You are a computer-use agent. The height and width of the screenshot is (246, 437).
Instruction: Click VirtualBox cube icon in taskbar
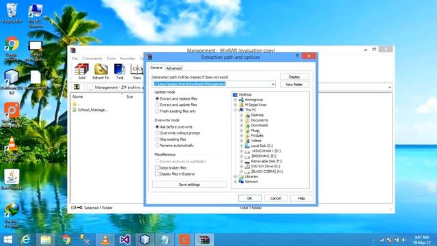[x=145, y=240]
